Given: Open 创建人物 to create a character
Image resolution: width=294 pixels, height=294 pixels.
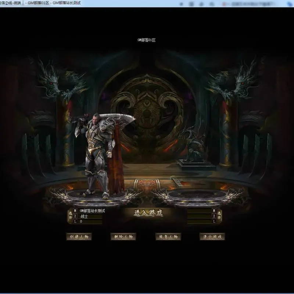Looking at the screenshot, I should tap(79, 237).
